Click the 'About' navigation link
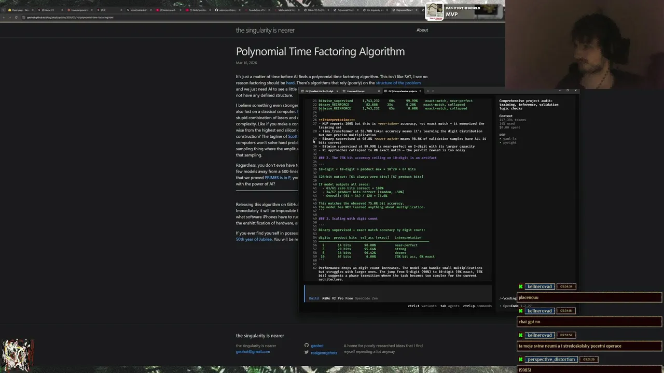664x373 pixels. [x=422, y=30]
